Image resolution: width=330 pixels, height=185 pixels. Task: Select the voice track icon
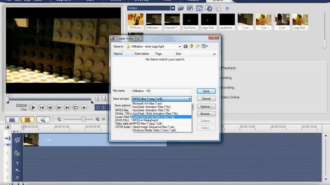point(17,170)
